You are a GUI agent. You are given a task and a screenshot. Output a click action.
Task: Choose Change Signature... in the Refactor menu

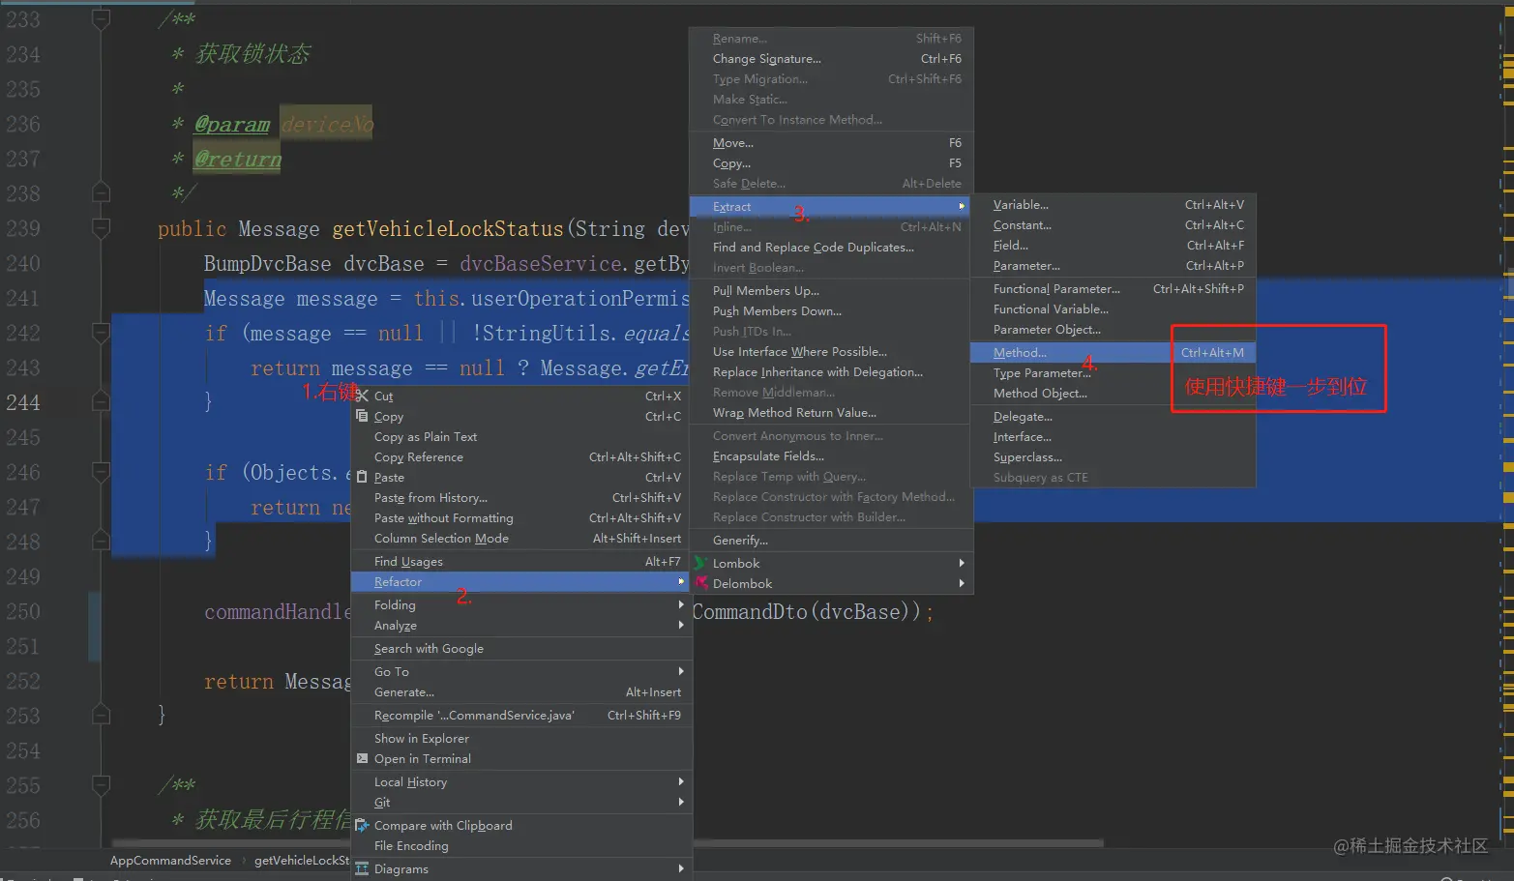(831, 59)
